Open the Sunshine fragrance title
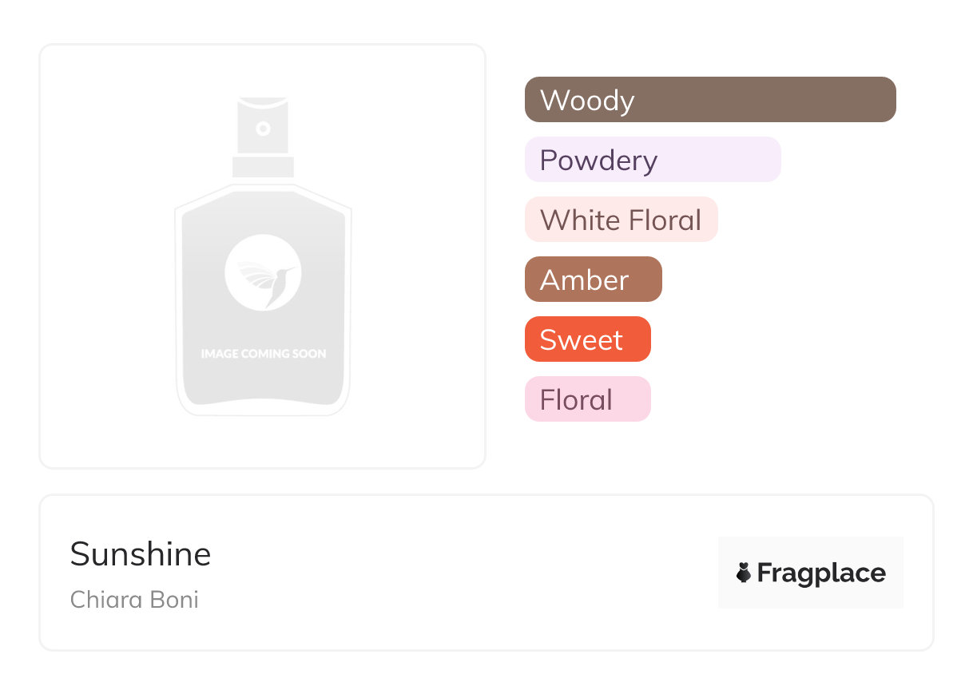973x690 pixels. (x=141, y=554)
